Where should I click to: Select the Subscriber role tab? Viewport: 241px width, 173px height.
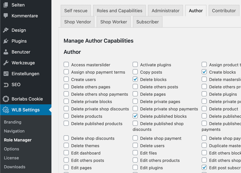coord(147,22)
